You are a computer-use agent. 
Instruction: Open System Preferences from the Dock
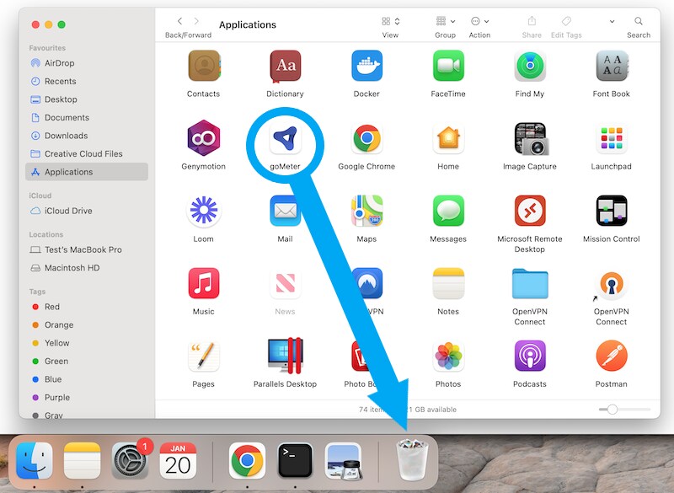tap(130, 461)
